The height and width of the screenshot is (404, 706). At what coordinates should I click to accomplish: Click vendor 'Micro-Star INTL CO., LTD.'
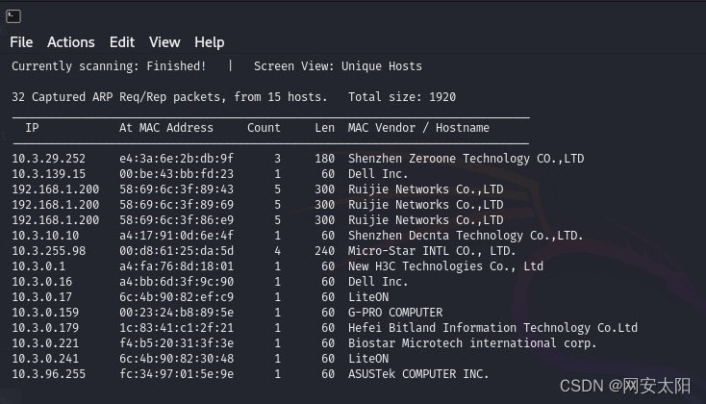tap(432, 250)
